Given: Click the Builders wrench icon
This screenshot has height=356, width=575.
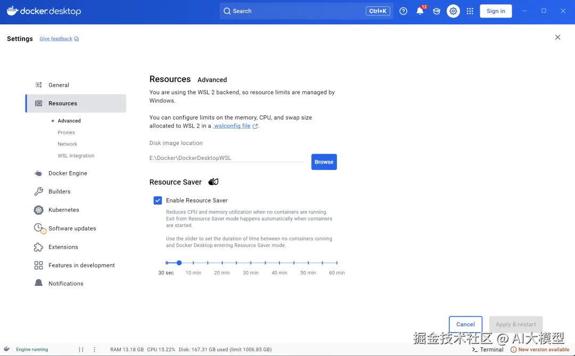Looking at the screenshot, I should (38, 191).
